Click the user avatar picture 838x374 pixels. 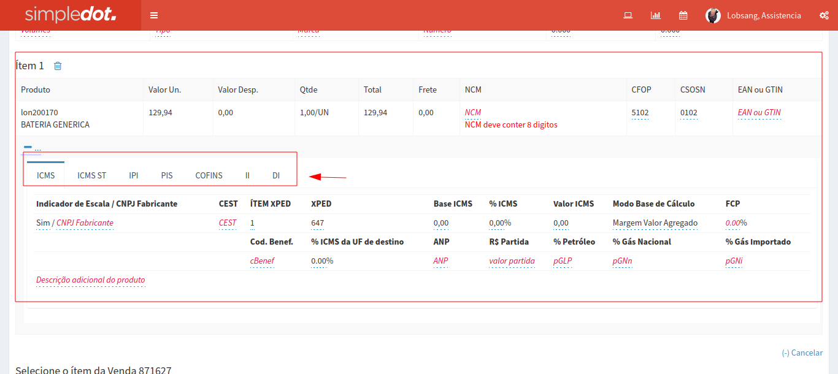712,15
